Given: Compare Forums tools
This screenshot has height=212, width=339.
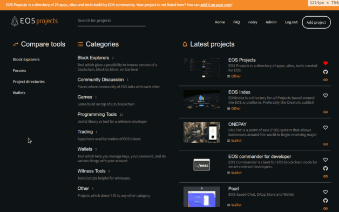Looking at the screenshot, I should pyautogui.click(x=19, y=70).
